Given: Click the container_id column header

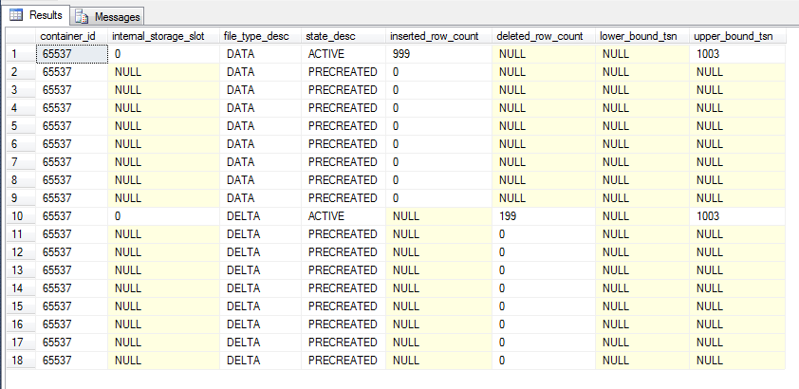Looking at the screenshot, I should 71,36.
